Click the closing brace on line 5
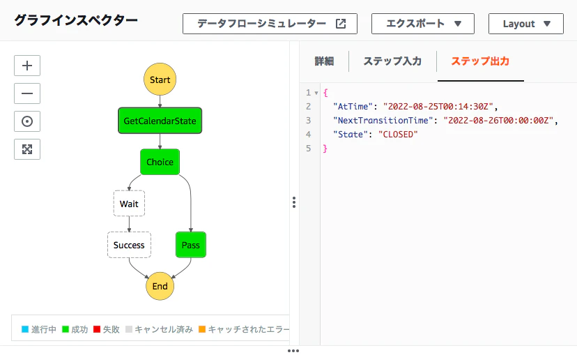The image size is (577, 355). [x=325, y=149]
